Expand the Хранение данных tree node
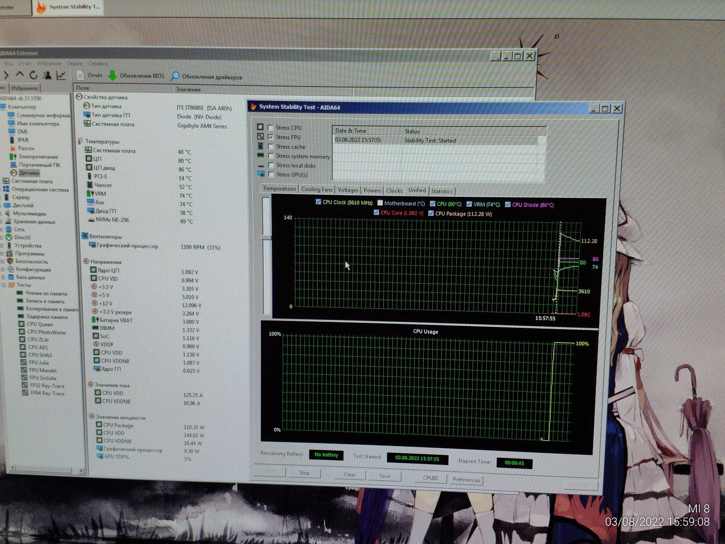 pos(1,222)
